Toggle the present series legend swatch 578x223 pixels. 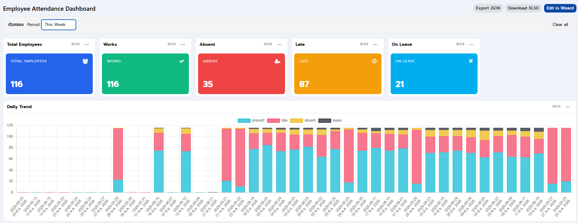pos(244,121)
